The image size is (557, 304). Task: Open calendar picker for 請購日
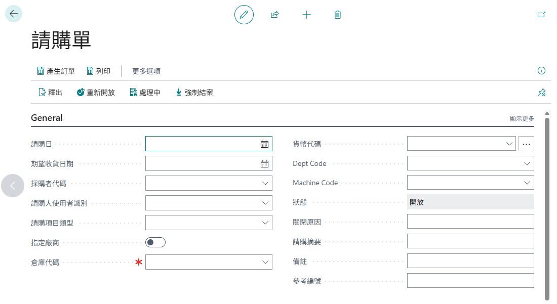(x=265, y=144)
